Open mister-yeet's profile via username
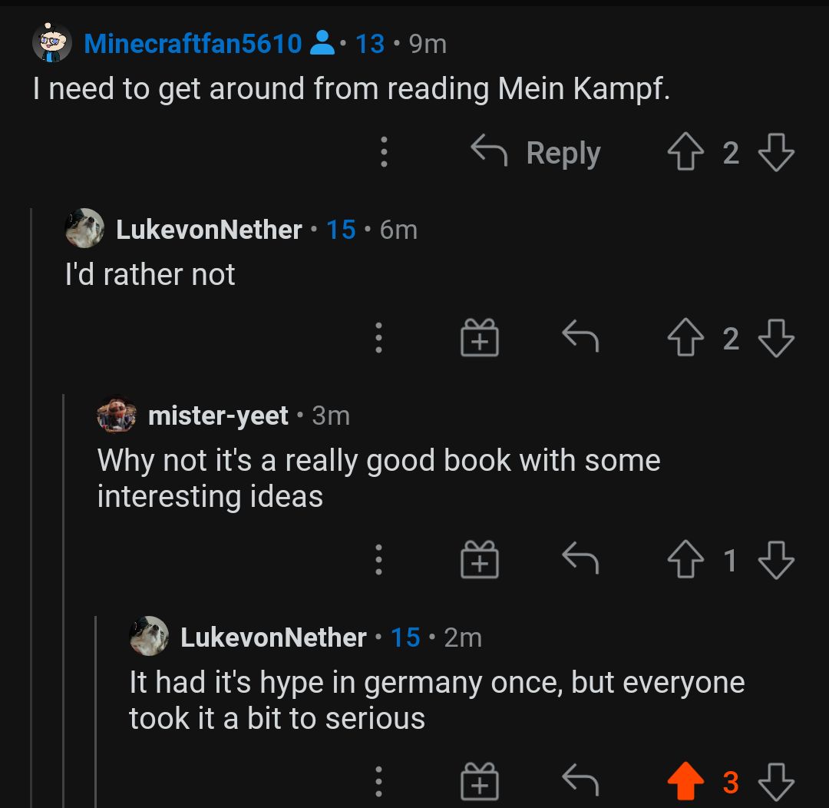This screenshot has height=808, width=829. [218, 416]
